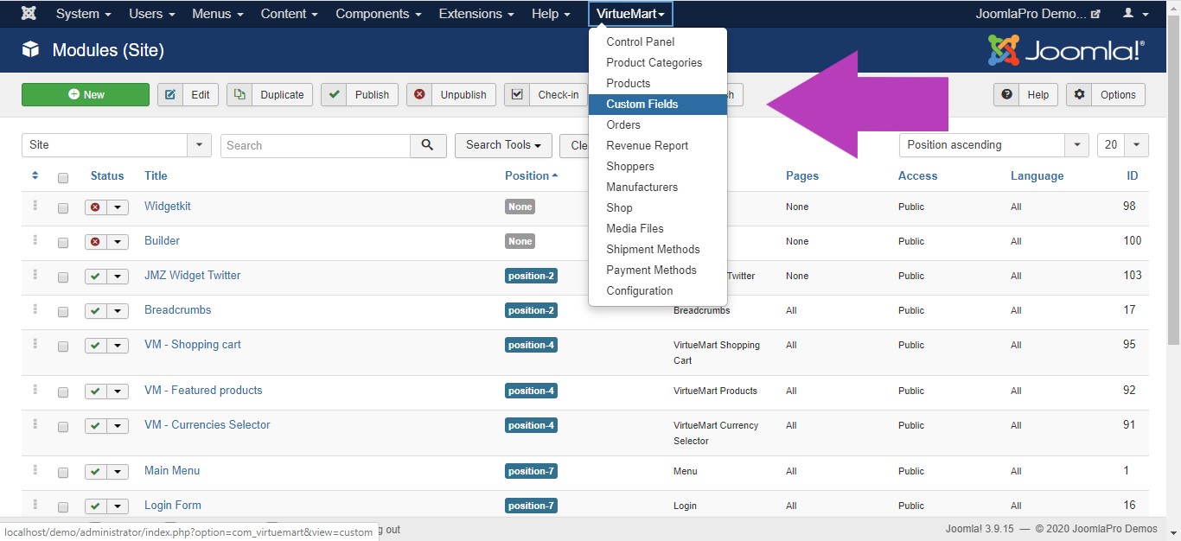Tick the checkbox beside JMZ Widget Twitter
This screenshot has height=541, width=1181.
click(x=63, y=277)
